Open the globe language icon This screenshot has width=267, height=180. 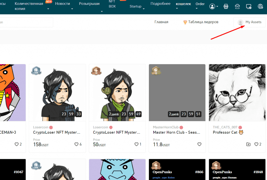click(x=260, y=6)
